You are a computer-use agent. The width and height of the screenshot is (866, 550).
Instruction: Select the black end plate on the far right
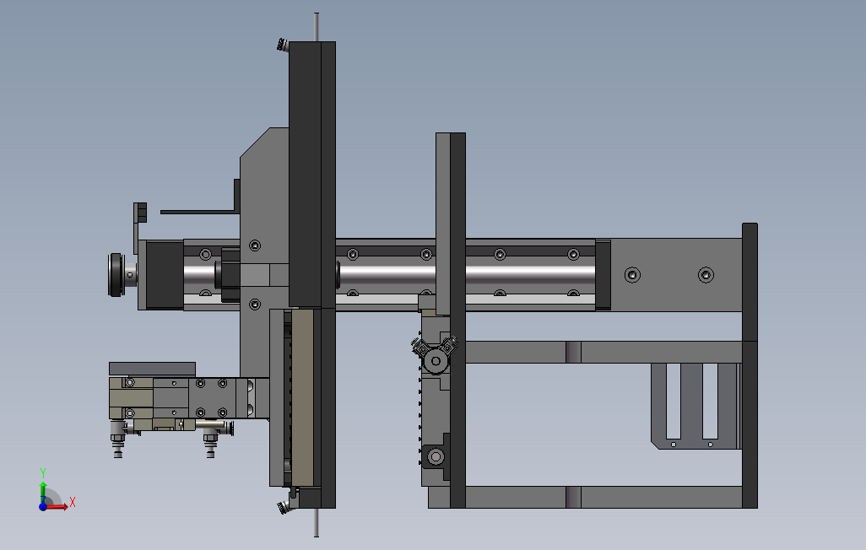pos(750,365)
